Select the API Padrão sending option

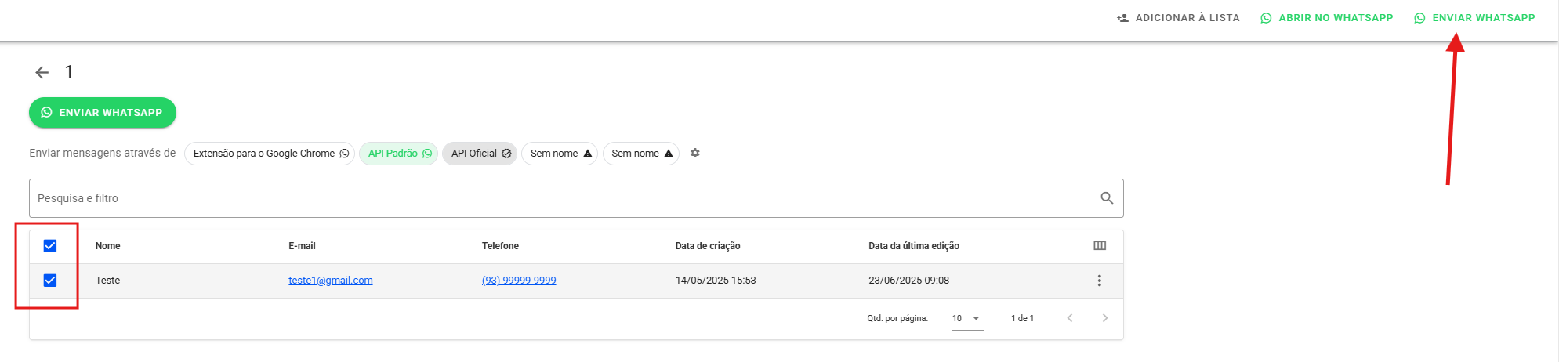point(399,154)
